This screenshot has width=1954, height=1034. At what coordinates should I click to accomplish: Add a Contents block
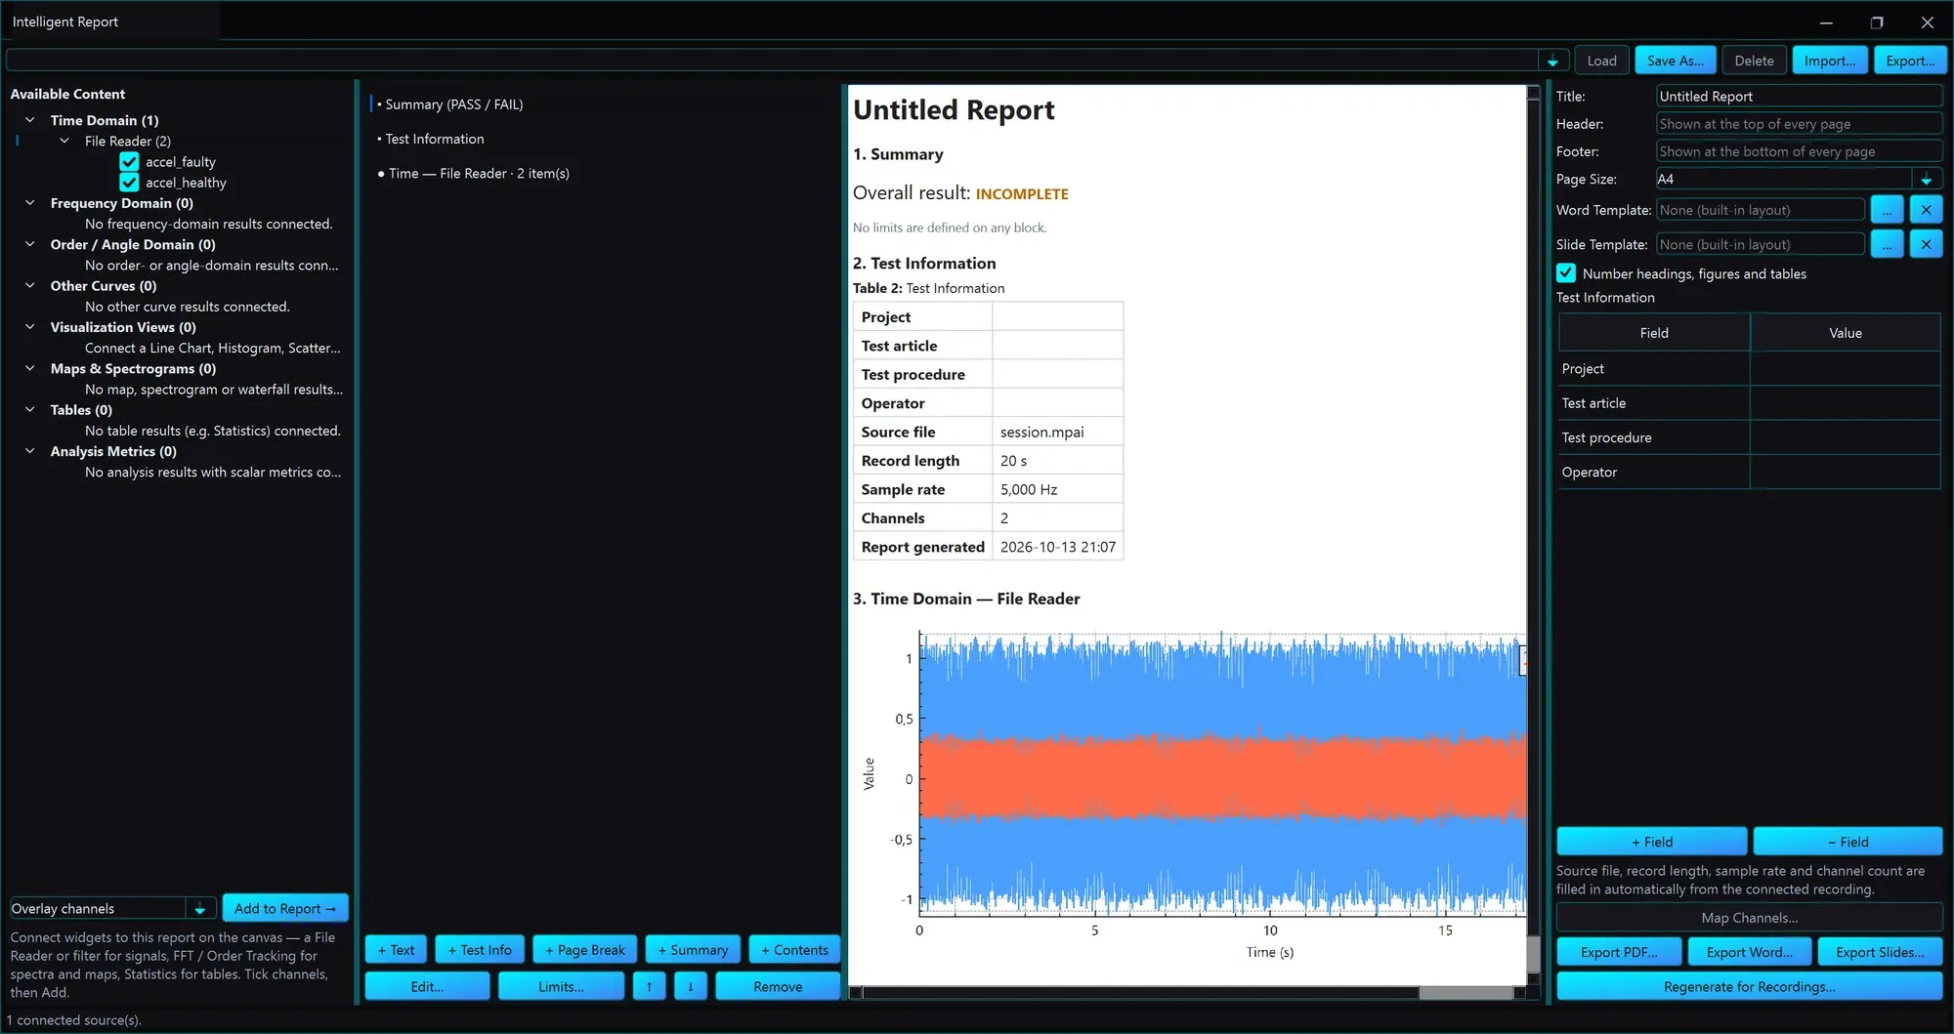[794, 949]
